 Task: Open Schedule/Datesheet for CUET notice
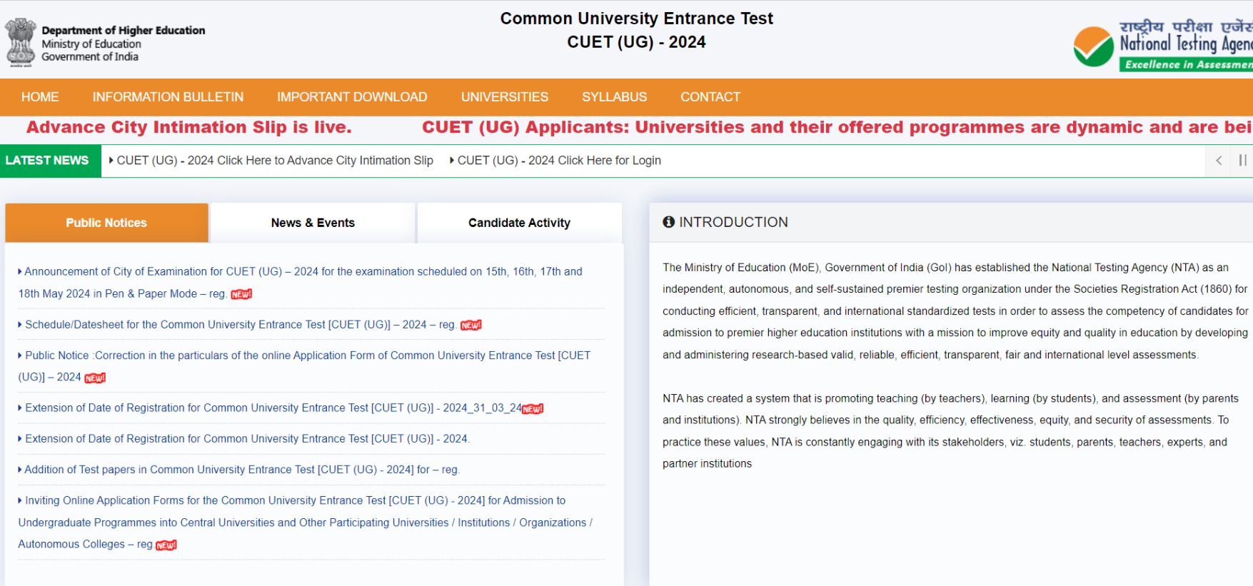click(x=240, y=325)
